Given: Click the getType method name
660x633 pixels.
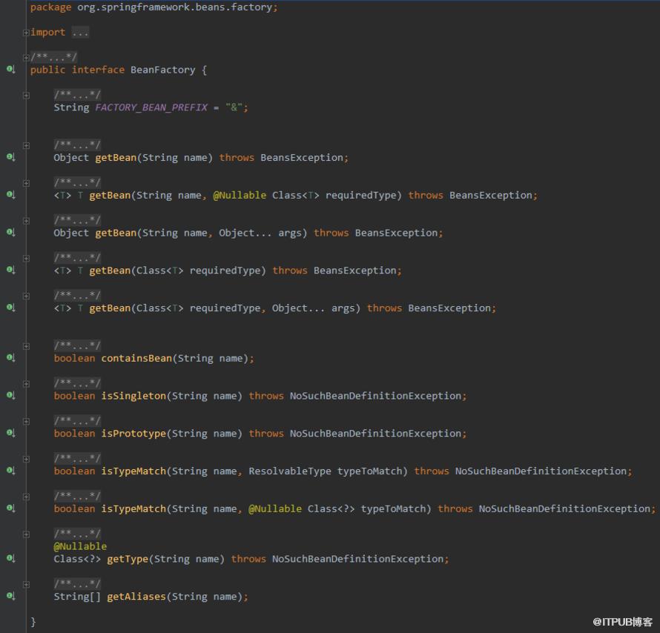Looking at the screenshot, I should [128, 559].
